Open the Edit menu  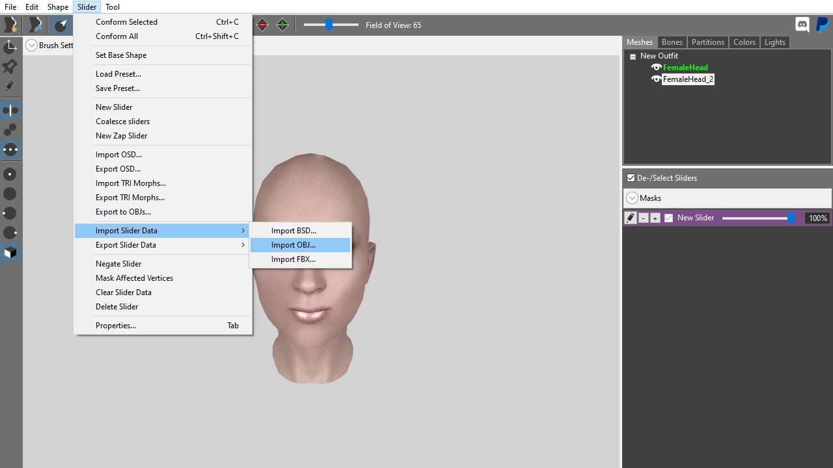point(32,7)
